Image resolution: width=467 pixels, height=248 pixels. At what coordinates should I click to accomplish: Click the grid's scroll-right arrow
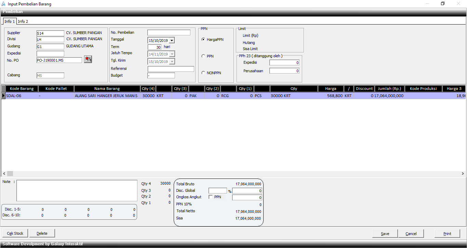tap(463, 173)
